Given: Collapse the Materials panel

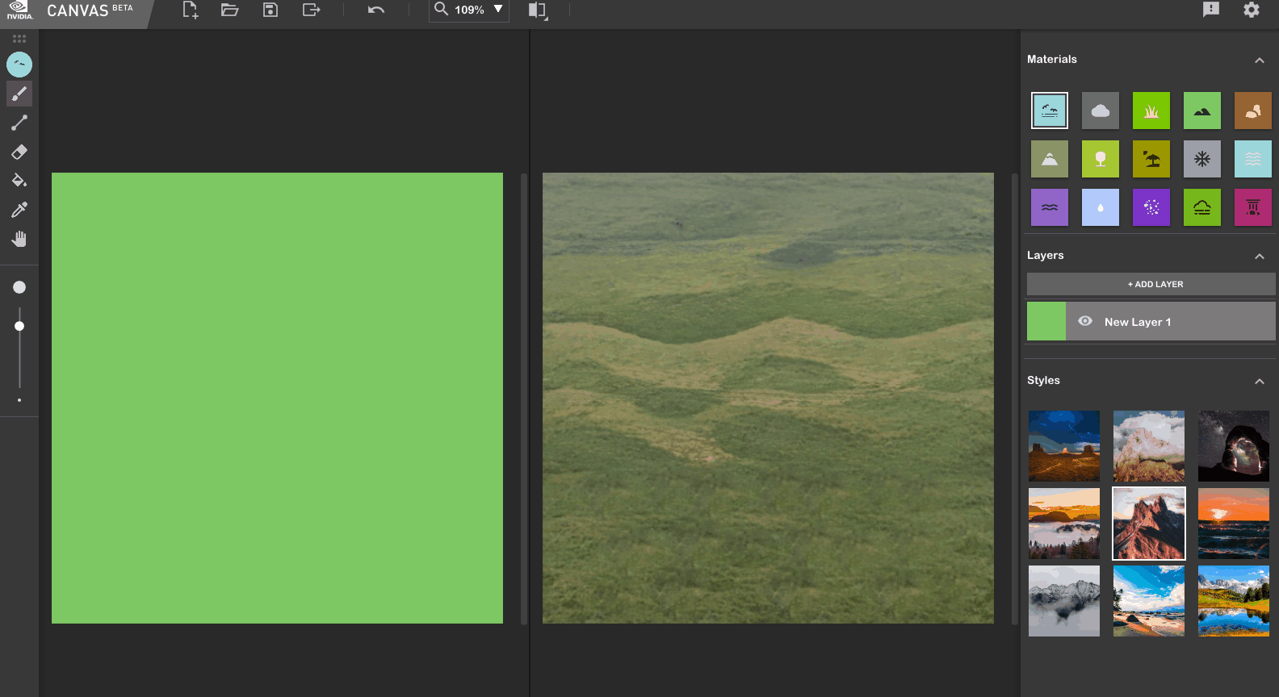Looking at the screenshot, I should (x=1259, y=61).
